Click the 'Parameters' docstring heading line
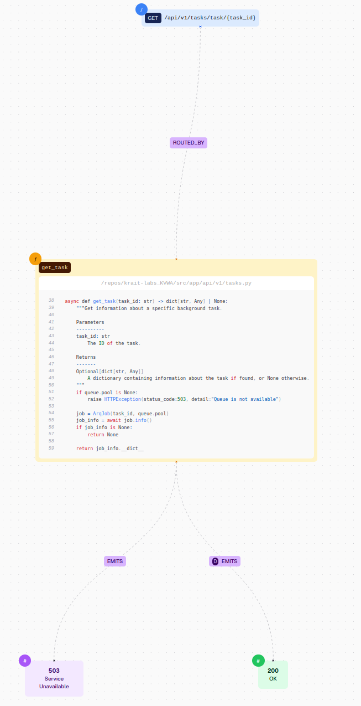361x706 pixels. point(90,322)
